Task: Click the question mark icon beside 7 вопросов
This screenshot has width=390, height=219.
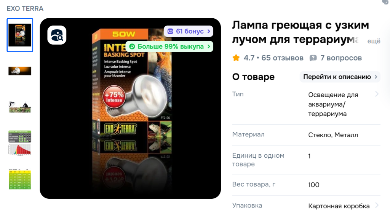Action: (x=313, y=58)
